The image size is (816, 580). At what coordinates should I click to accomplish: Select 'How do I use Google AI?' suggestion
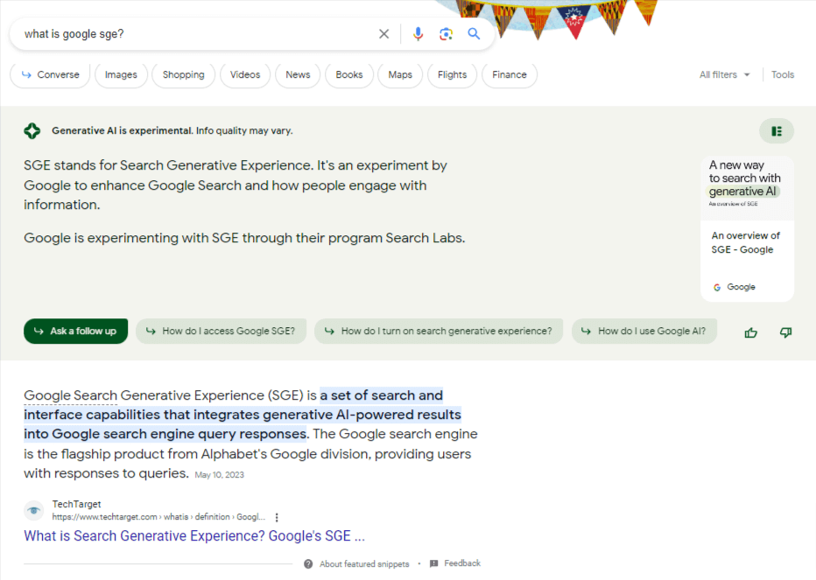pos(644,331)
